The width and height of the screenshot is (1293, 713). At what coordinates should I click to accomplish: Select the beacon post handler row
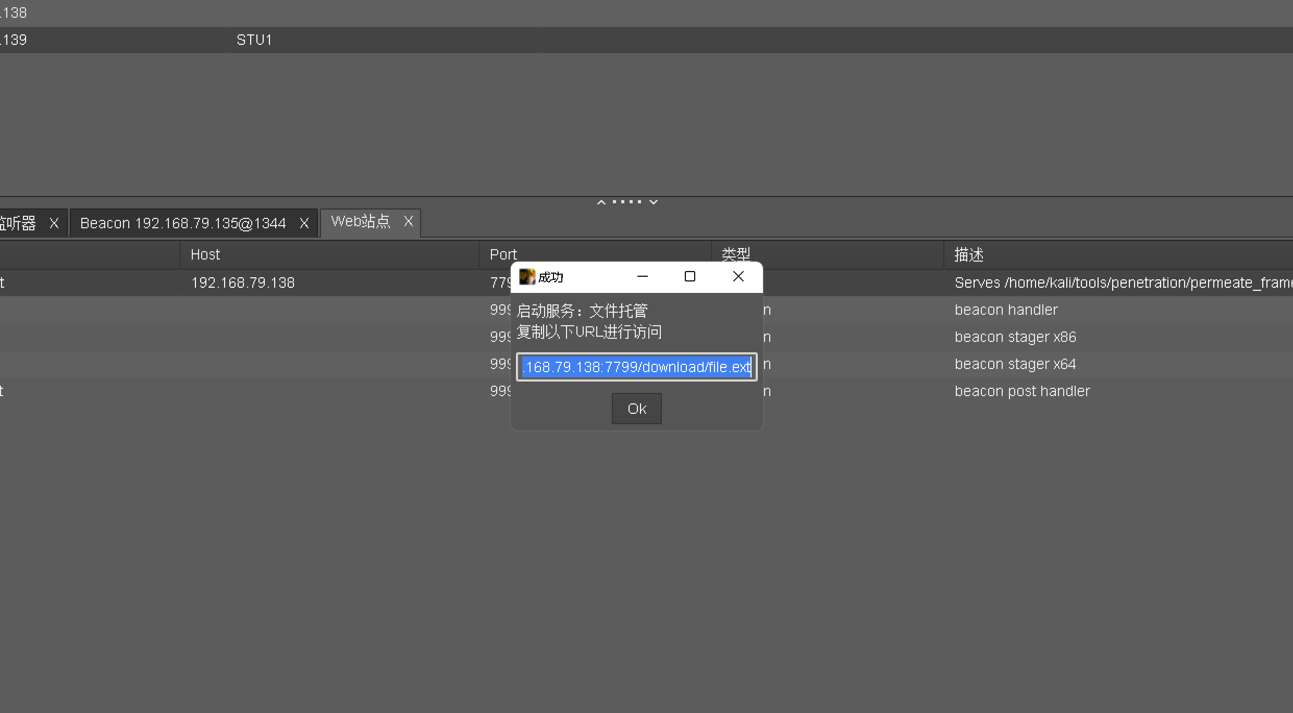pos(1021,391)
